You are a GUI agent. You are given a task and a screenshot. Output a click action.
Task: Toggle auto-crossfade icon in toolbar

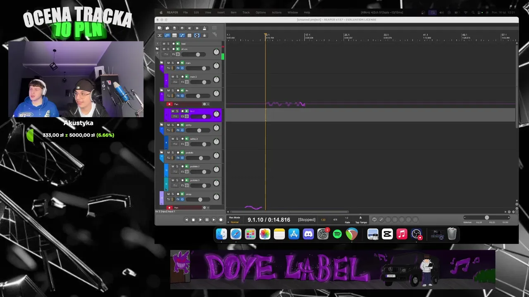160,35
